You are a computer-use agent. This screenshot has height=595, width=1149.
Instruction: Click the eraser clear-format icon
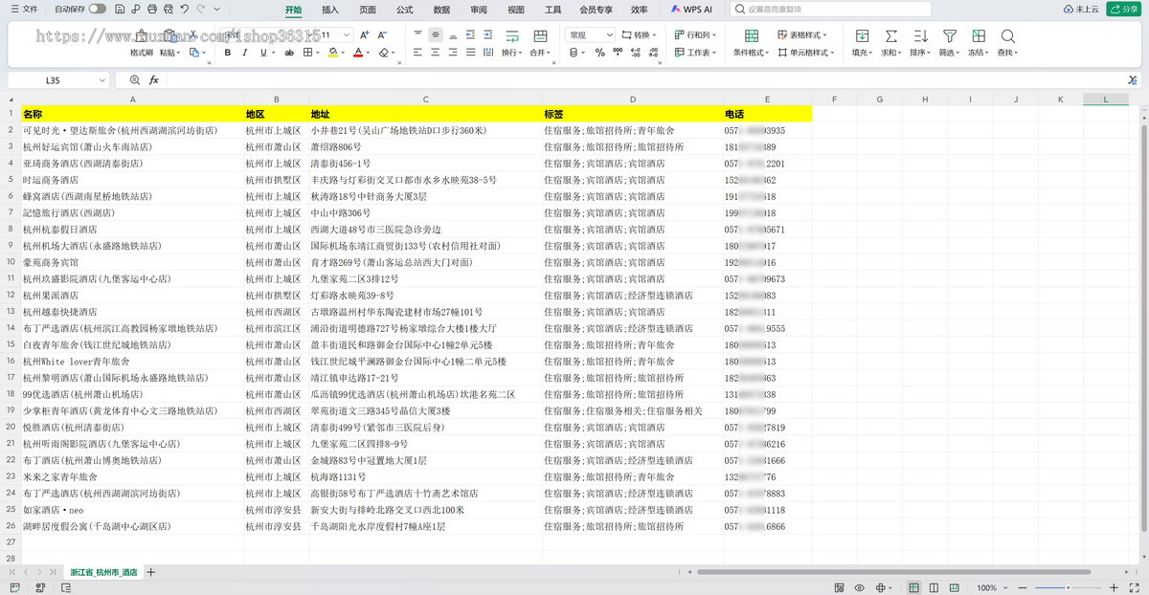(x=383, y=53)
